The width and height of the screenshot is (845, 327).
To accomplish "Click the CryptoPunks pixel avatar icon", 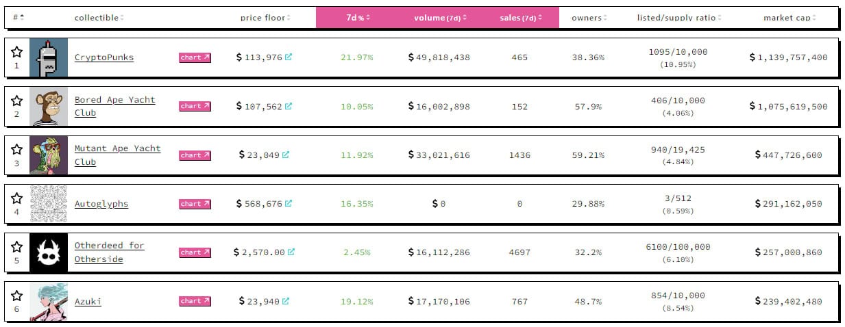I will (x=49, y=57).
